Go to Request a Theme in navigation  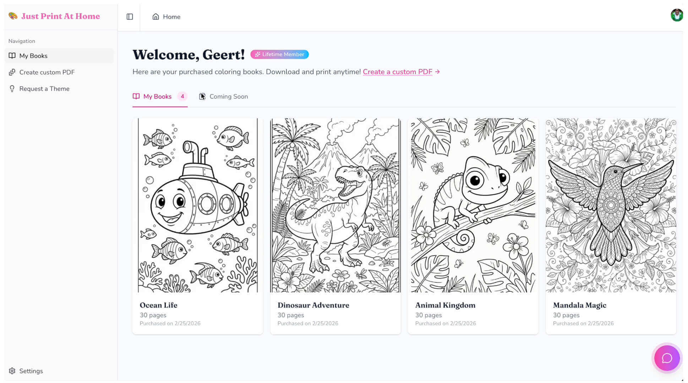44,89
